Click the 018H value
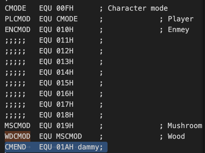 [65, 115]
